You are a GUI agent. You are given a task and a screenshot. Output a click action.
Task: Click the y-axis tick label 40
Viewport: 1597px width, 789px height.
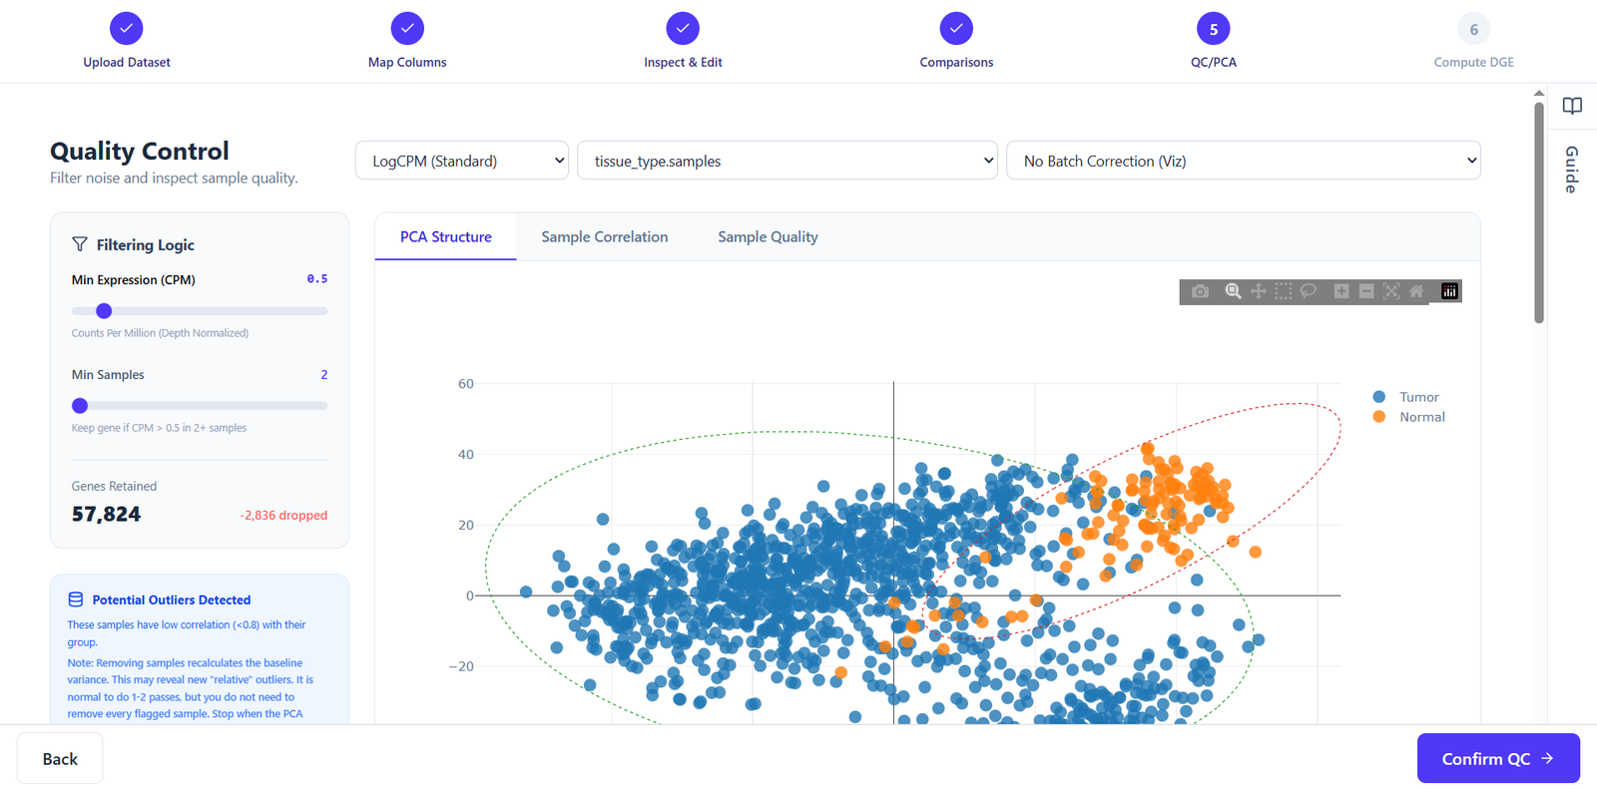click(466, 455)
